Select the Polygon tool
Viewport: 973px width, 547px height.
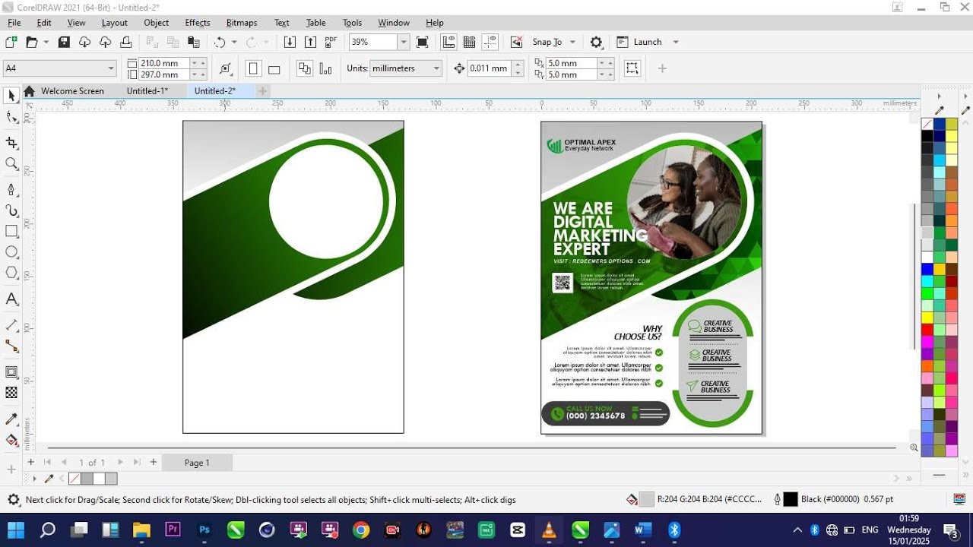[11, 273]
